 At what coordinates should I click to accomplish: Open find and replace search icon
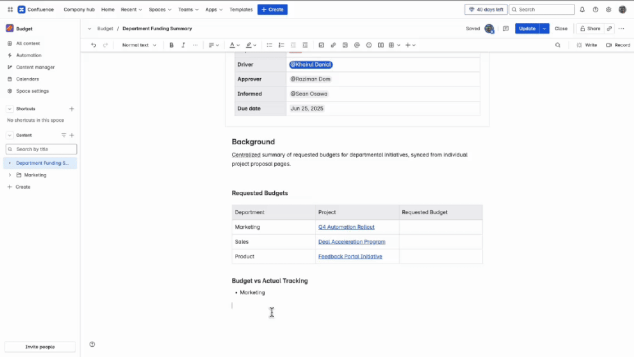click(x=558, y=45)
